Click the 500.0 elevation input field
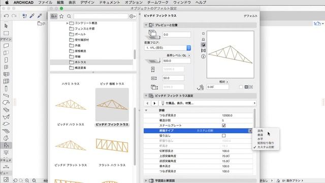Image resolution: width=325 pixels, height=183 pixels. [x=177, y=61]
